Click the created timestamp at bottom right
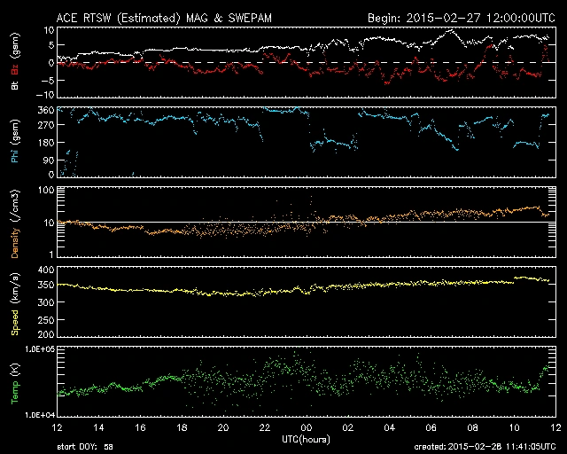The image size is (567, 454). pos(488,446)
